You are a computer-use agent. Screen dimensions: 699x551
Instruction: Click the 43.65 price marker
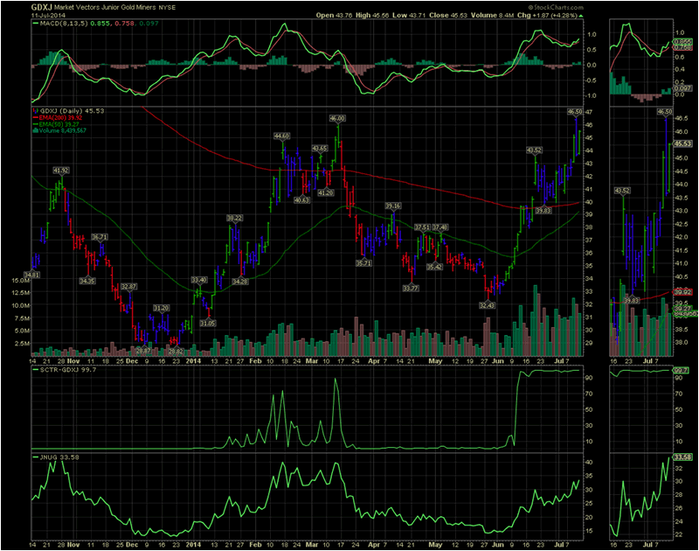click(x=320, y=148)
